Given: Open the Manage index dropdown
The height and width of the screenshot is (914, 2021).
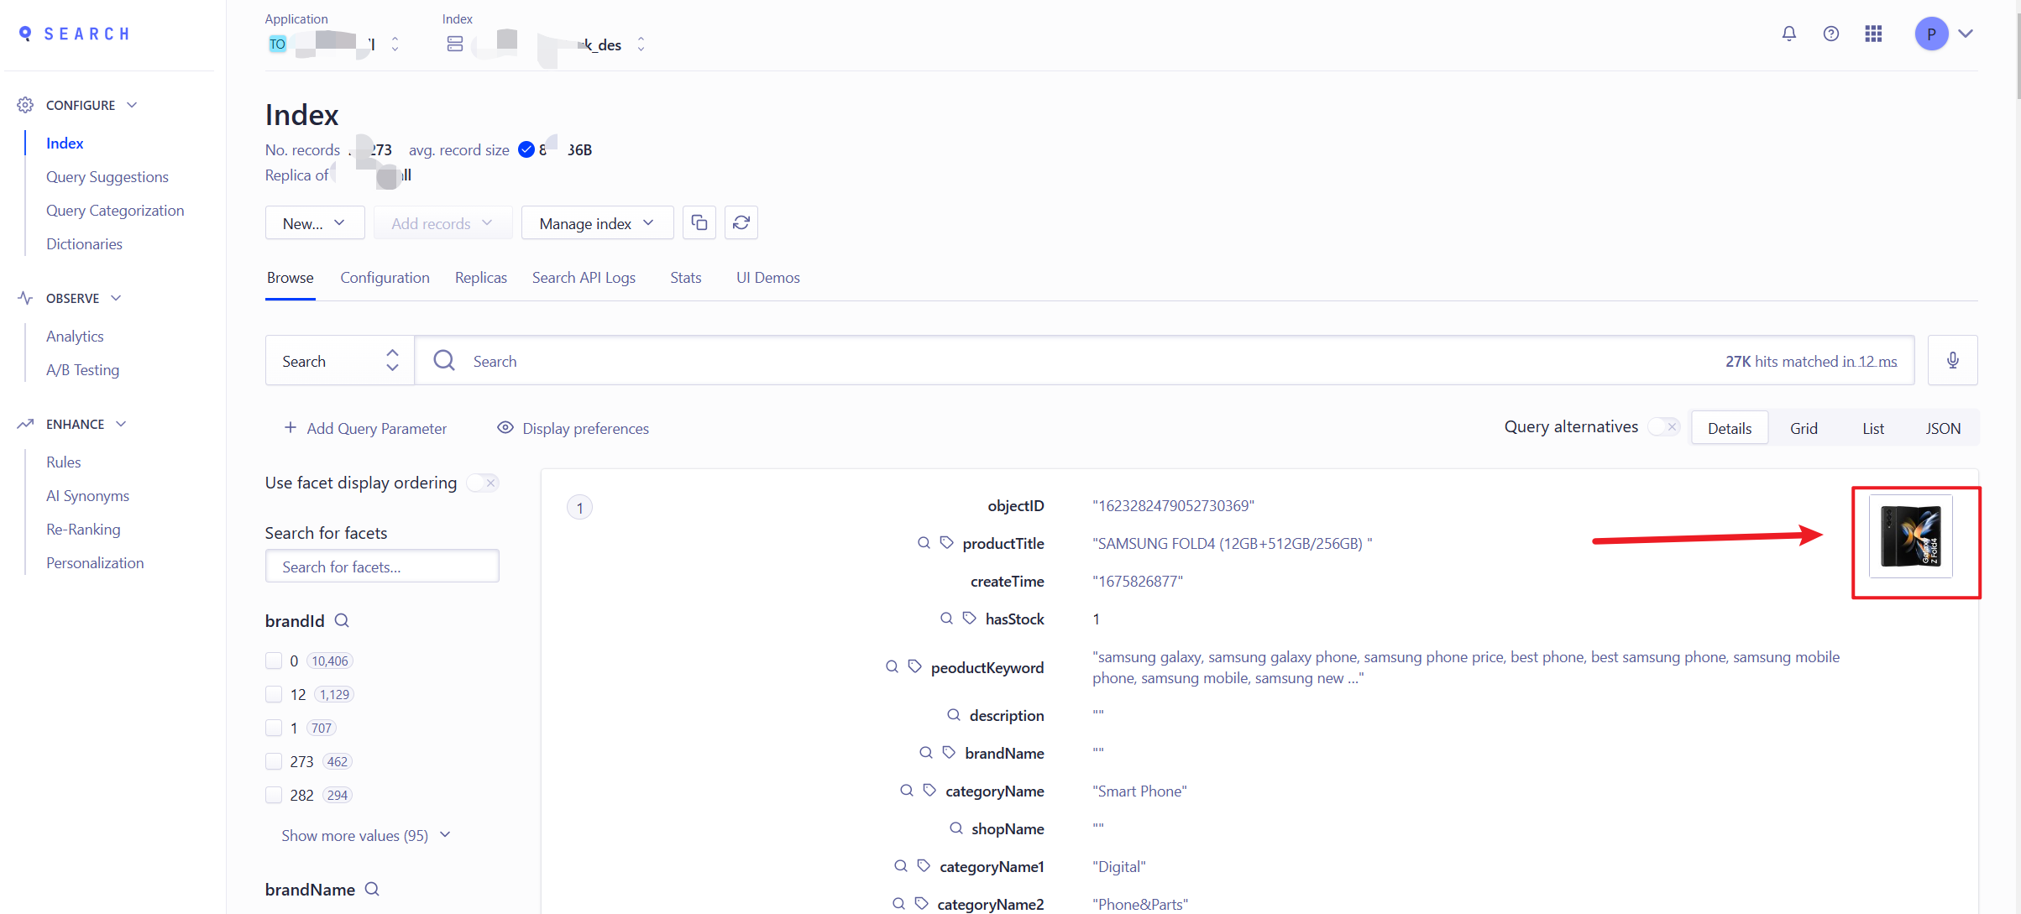Looking at the screenshot, I should point(596,222).
